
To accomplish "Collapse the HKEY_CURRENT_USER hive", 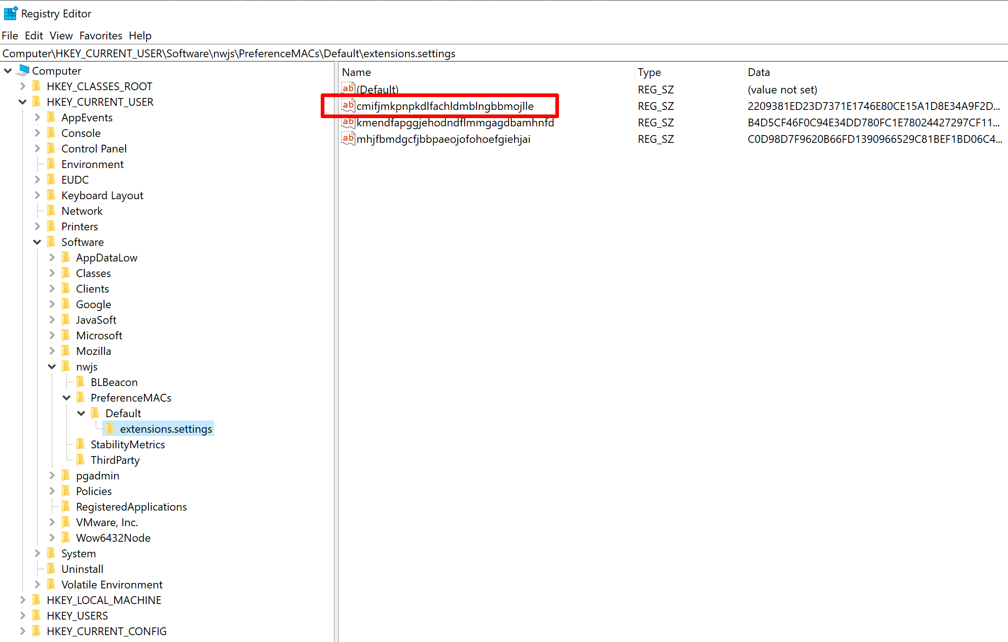I will [22, 102].
